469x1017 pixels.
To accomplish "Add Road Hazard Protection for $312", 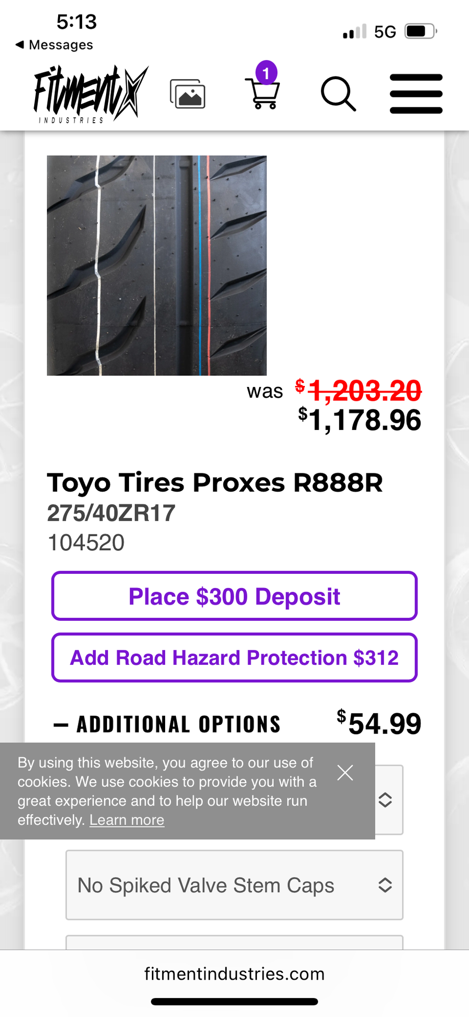I will pos(234,658).
